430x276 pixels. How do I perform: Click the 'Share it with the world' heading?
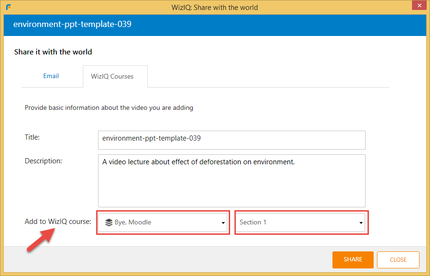(53, 52)
